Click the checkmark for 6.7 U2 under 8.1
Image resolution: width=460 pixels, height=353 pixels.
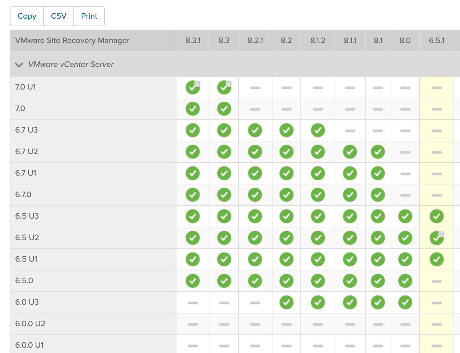(x=378, y=152)
